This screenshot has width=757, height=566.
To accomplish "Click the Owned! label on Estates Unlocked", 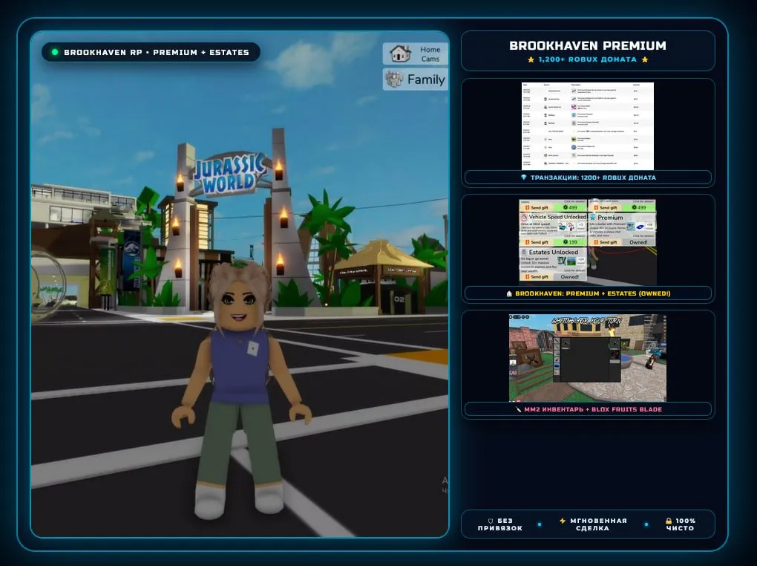I will pyautogui.click(x=570, y=276).
